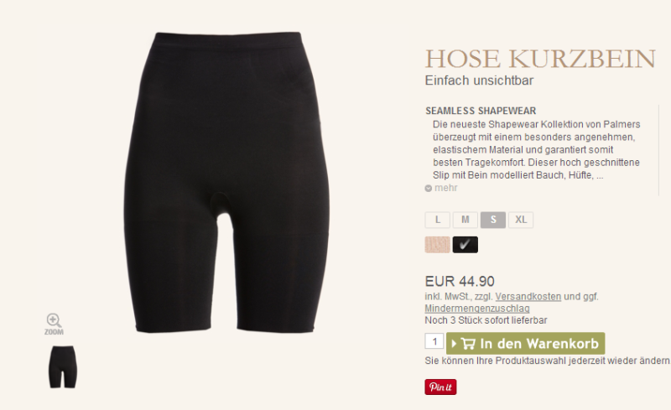Open the Mindermengenzuschlag link
671x410 pixels.
[x=477, y=309]
